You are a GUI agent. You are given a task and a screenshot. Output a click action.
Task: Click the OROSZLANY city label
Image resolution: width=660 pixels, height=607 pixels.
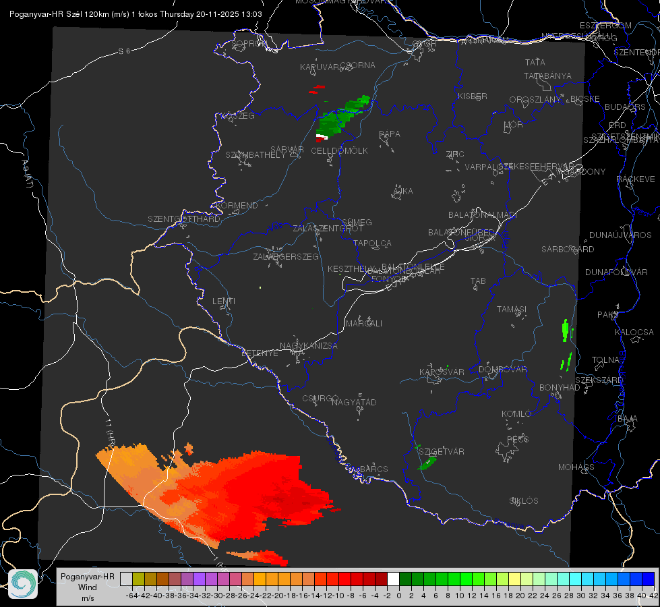pos(535,100)
